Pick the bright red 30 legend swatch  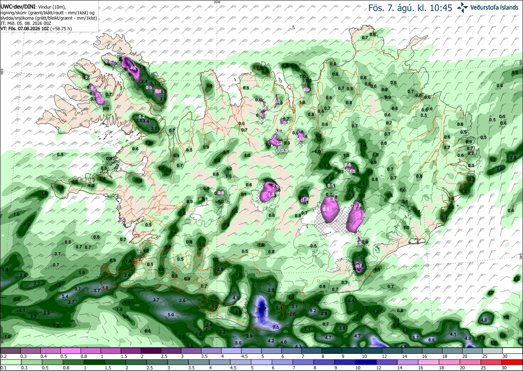point(512,362)
